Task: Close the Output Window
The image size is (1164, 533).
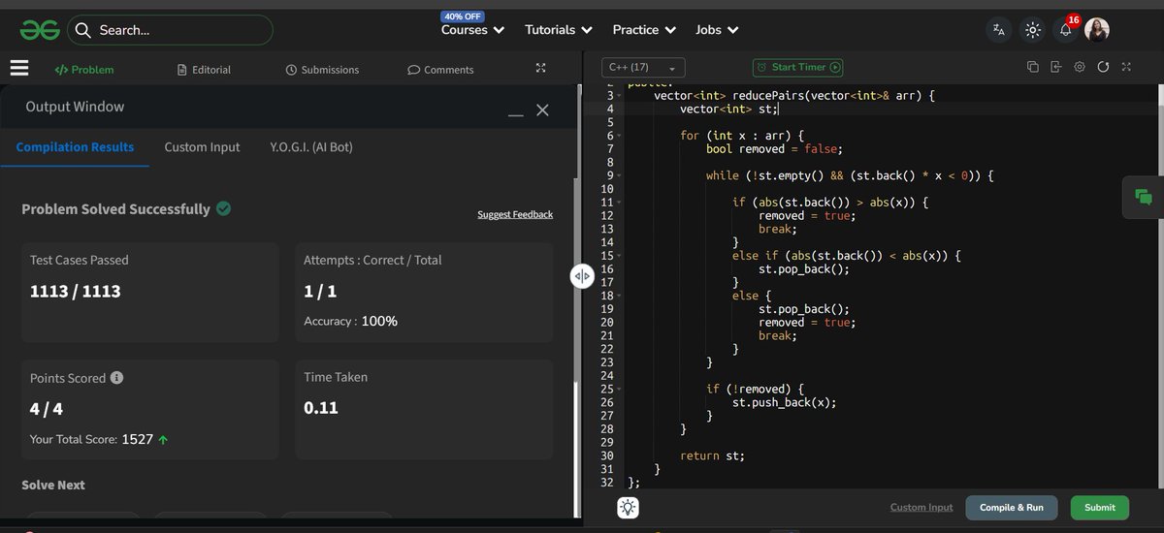Action: (542, 110)
